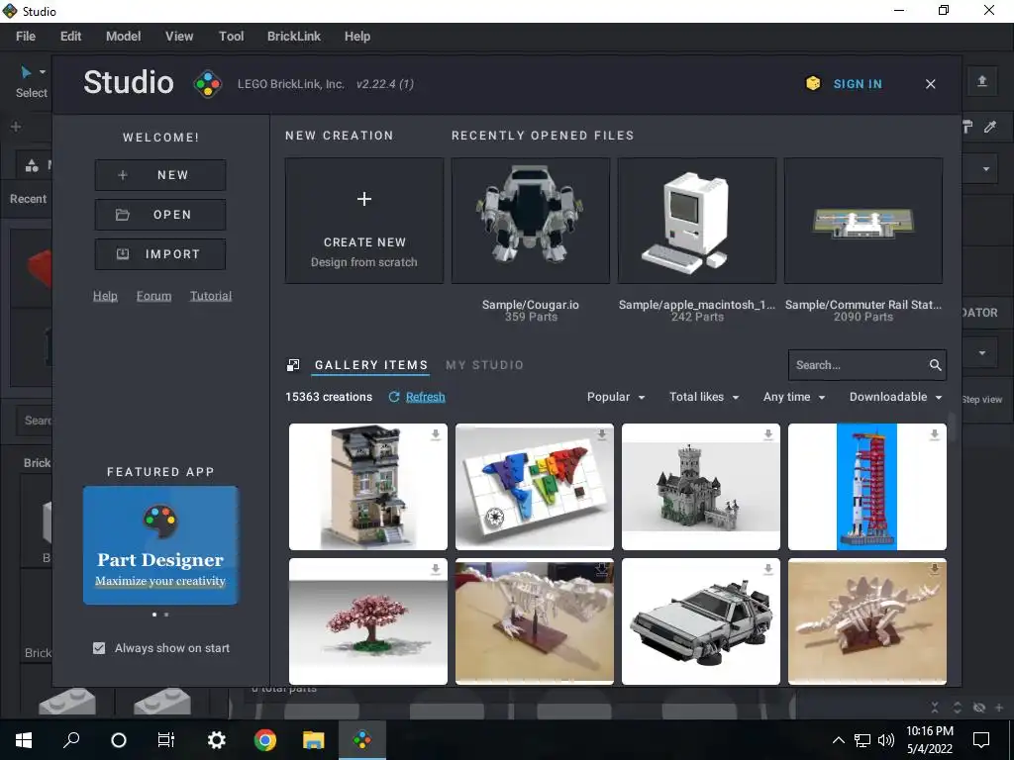Click the Studio app icon in the taskbar
The width and height of the screenshot is (1014, 760).
(362, 740)
